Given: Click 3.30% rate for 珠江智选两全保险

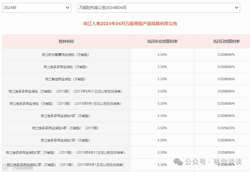Looking at the screenshot, I should tap(162, 79).
